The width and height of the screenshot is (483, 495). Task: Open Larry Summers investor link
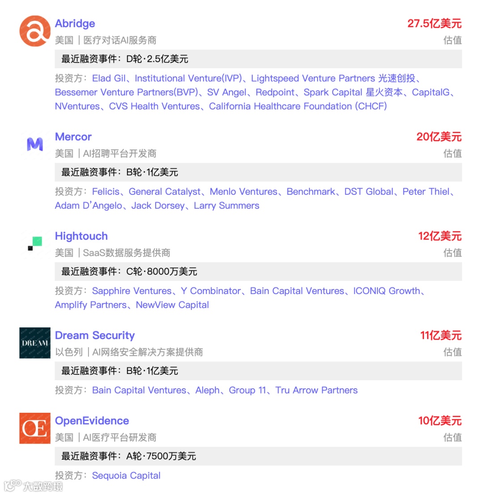227,206
